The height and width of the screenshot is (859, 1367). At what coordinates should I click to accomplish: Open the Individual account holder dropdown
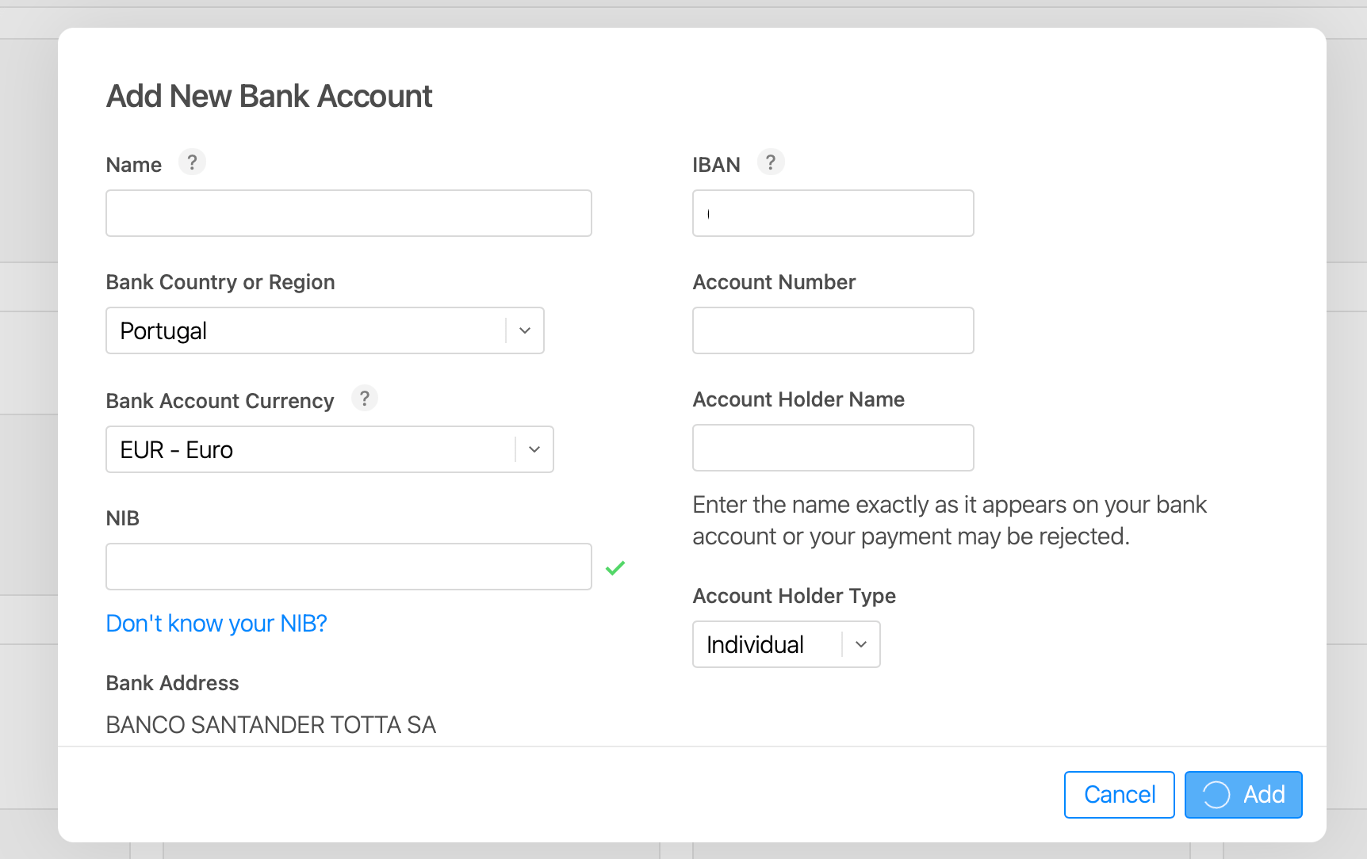tap(786, 644)
